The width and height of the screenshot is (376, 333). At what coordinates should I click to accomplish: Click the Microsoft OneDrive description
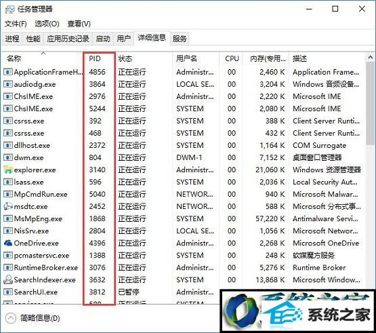point(326,243)
